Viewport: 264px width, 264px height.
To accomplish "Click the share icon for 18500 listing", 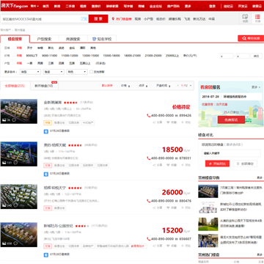I will [x=154, y=165].
